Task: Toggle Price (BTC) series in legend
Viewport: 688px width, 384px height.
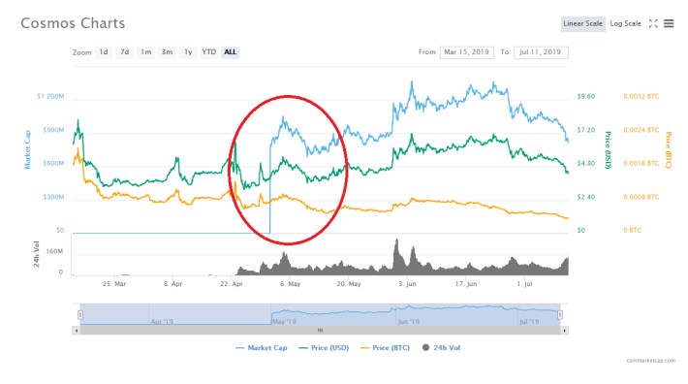Action: (386, 347)
